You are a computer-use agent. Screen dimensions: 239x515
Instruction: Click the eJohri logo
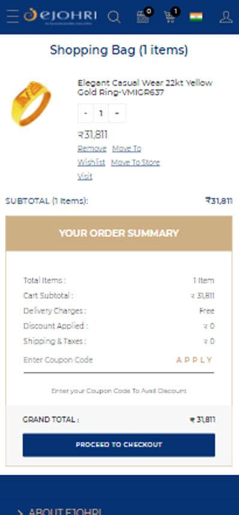point(60,16)
